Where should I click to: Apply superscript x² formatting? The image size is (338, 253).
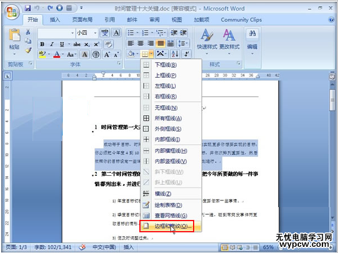pyautogui.click(x=96, y=44)
